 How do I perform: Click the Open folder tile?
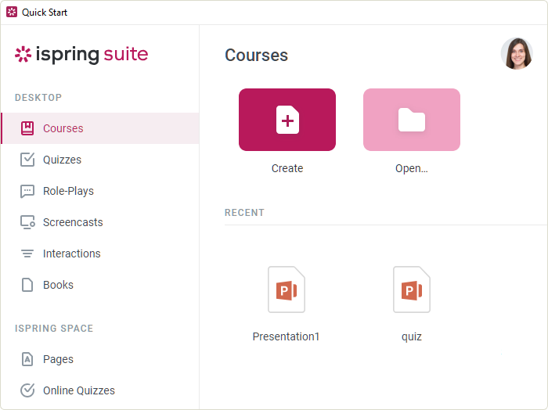(412, 120)
